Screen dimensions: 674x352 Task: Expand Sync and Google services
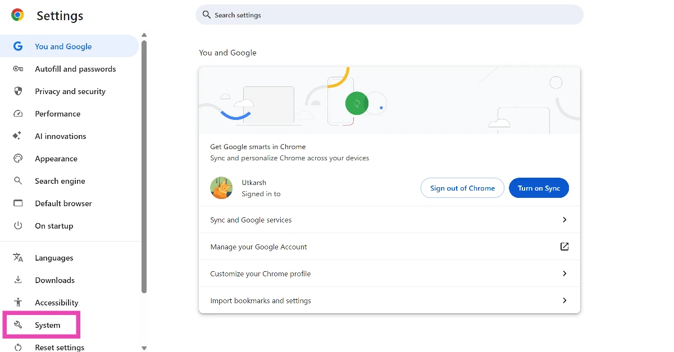(x=389, y=220)
